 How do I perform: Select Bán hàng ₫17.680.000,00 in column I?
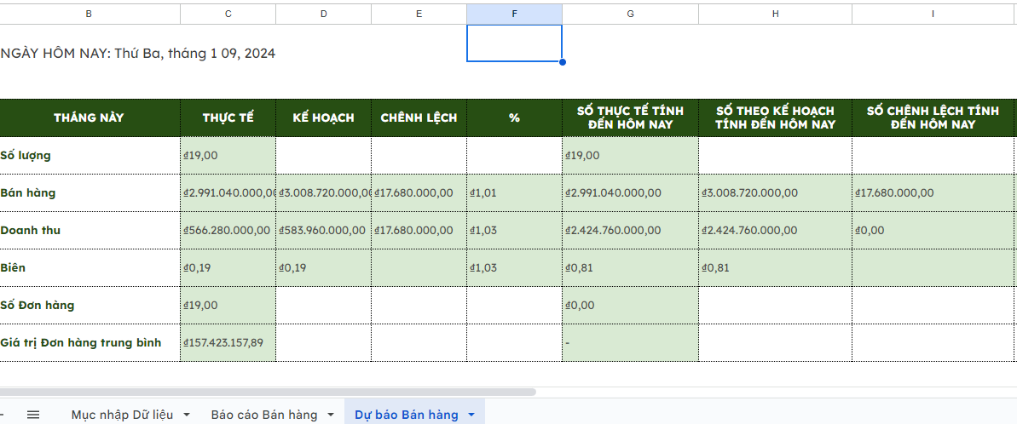933,193
